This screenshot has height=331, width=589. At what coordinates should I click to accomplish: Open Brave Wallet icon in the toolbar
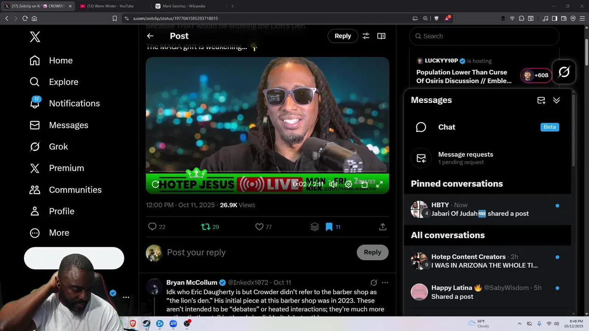[564, 18]
